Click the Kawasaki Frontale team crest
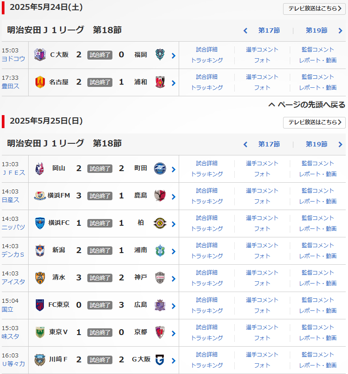The width and height of the screenshot is (348, 374). point(40,360)
